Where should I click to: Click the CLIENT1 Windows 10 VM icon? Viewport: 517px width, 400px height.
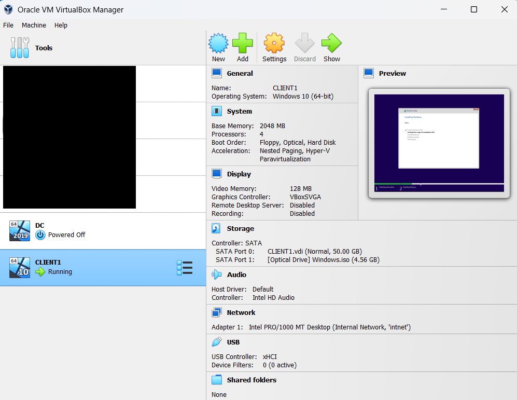[20, 268]
